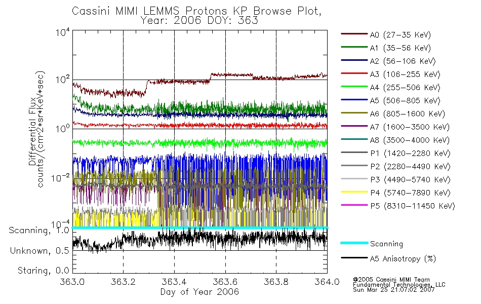Click the A5 (506-805 KeV) legend label
The image size is (481, 304).
click(x=405, y=101)
